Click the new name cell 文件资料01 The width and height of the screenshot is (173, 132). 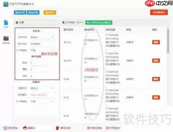click(91, 42)
